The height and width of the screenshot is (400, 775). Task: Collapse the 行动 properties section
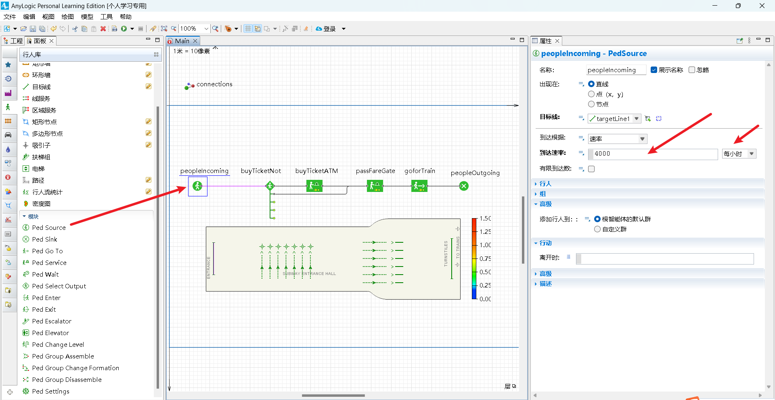[x=545, y=243]
